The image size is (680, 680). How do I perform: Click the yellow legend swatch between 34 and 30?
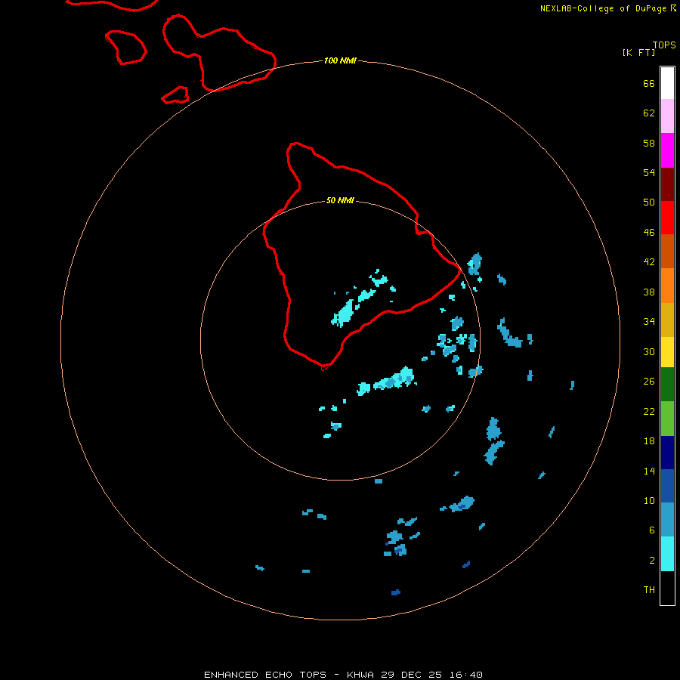pos(667,351)
